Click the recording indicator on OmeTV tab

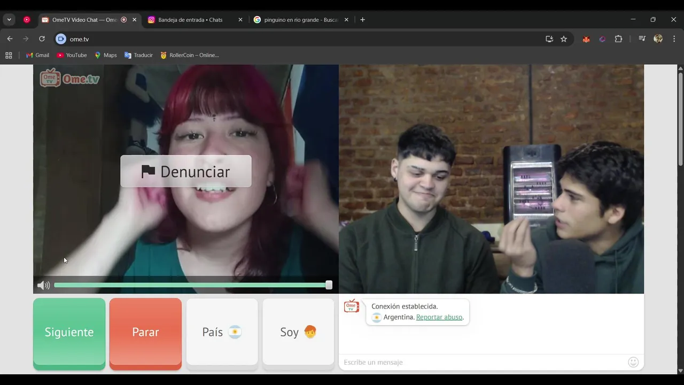[124, 20]
